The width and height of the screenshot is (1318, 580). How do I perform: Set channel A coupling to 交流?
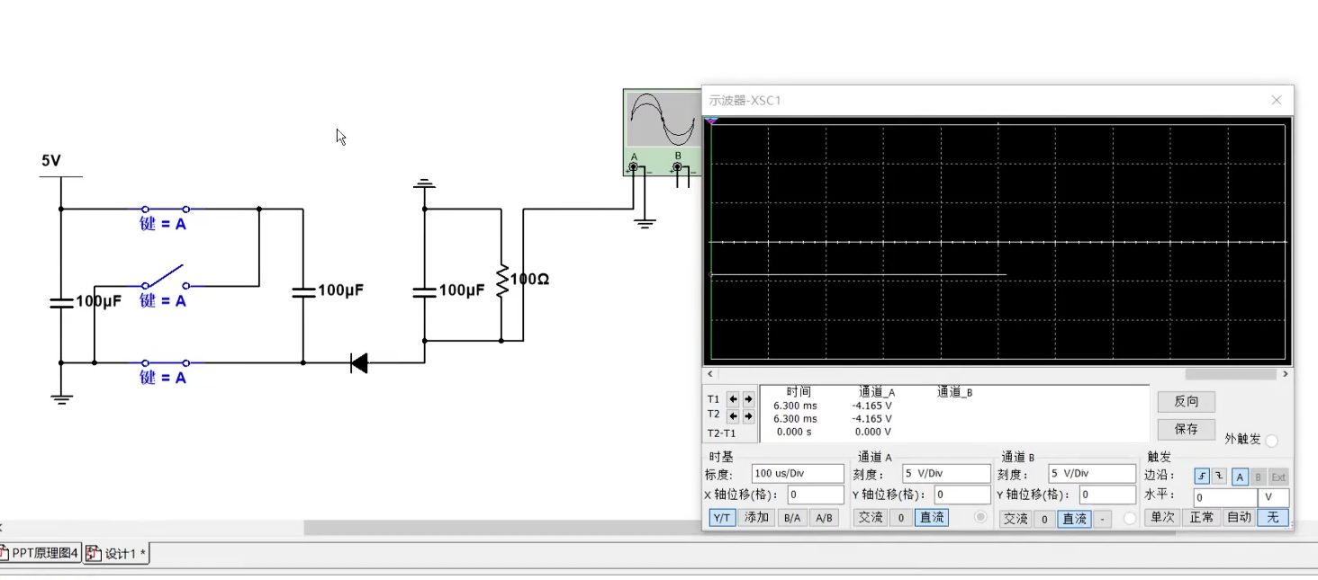871,518
